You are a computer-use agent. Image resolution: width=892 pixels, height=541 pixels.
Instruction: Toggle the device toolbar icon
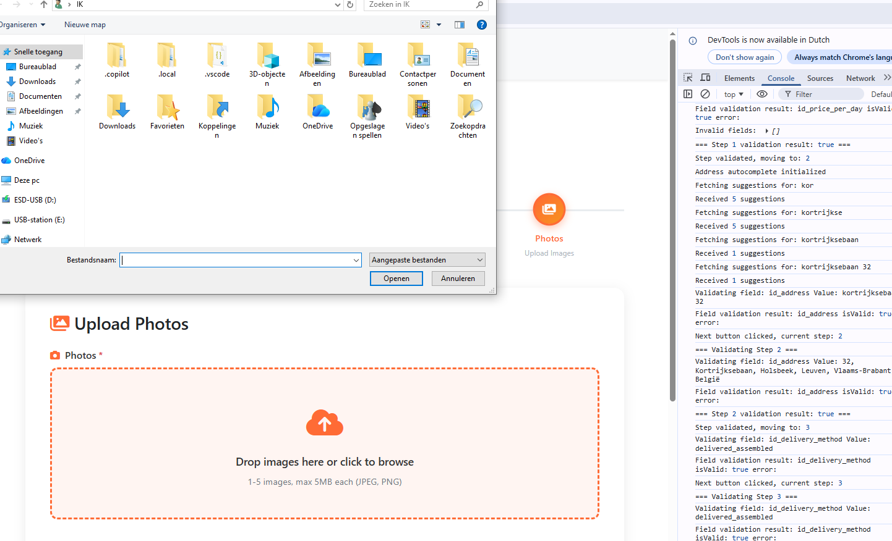pyautogui.click(x=705, y=78)
